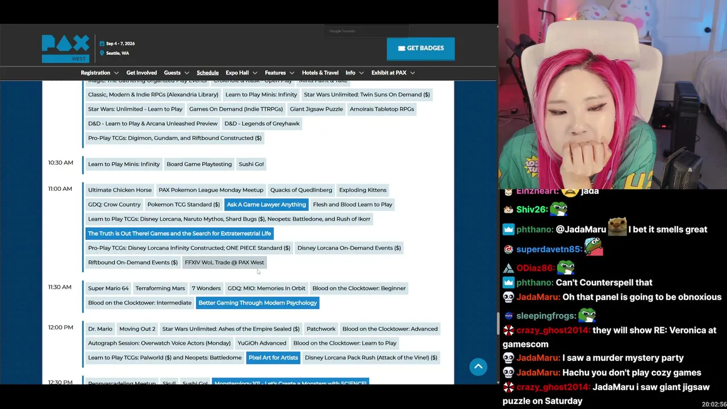Click the frog emote after superdavetn85's name
Image resolution: width=727 pixels, height=409 pixels.
[594, 248]
